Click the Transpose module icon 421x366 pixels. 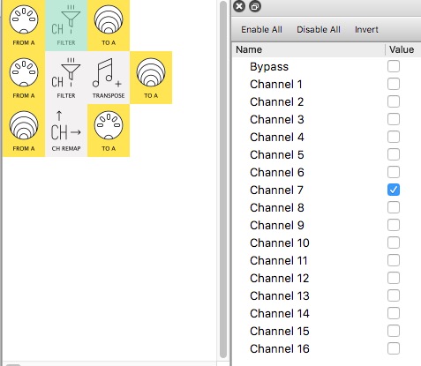click(x=109, y=78)
